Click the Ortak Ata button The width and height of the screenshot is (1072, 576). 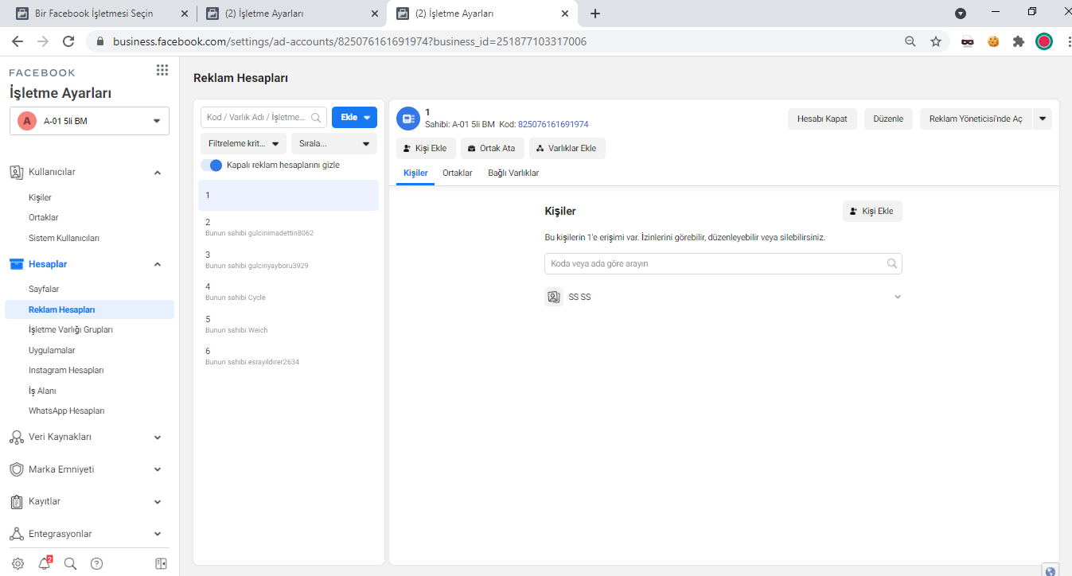[x=493, y=148]
